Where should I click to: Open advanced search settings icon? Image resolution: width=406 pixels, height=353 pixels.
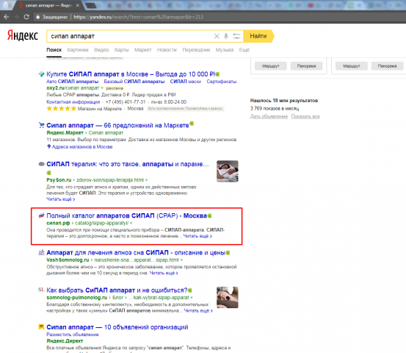click(x=236, y=36)
